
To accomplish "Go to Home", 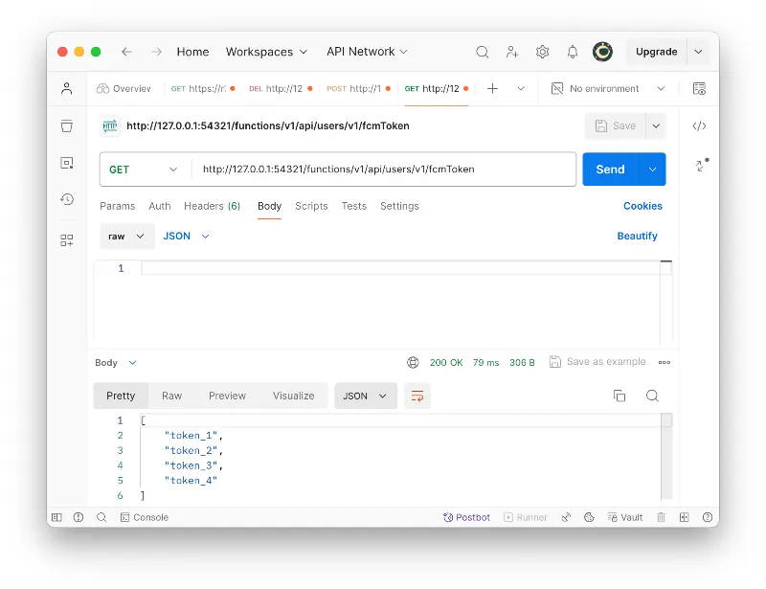I will (193, 52).
